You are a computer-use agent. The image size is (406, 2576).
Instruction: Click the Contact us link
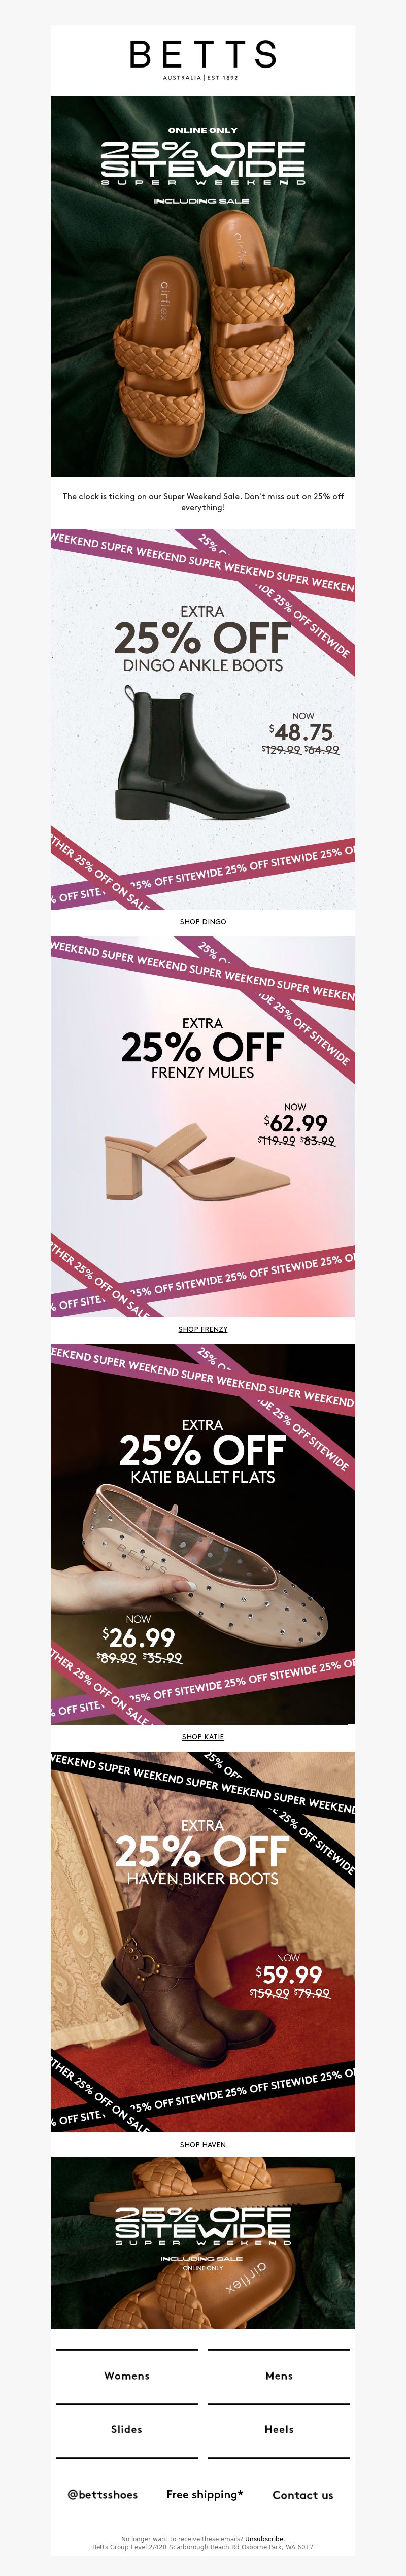pyautogui.click(x=303, y=2495)
